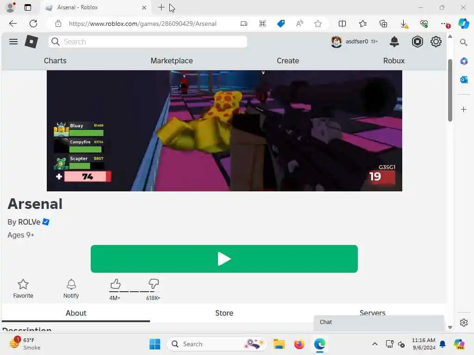The image size is (474, 355).
Task: Open the Charts navigation item
Action: coord(55,61)
